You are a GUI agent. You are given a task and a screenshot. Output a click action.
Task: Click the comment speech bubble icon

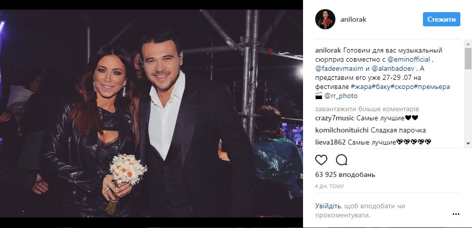coord(341,160)
